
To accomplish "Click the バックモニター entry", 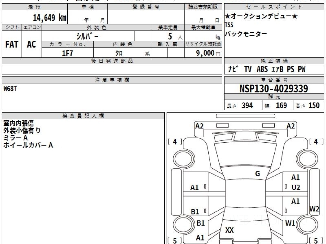I will click(x=246, y=34).
